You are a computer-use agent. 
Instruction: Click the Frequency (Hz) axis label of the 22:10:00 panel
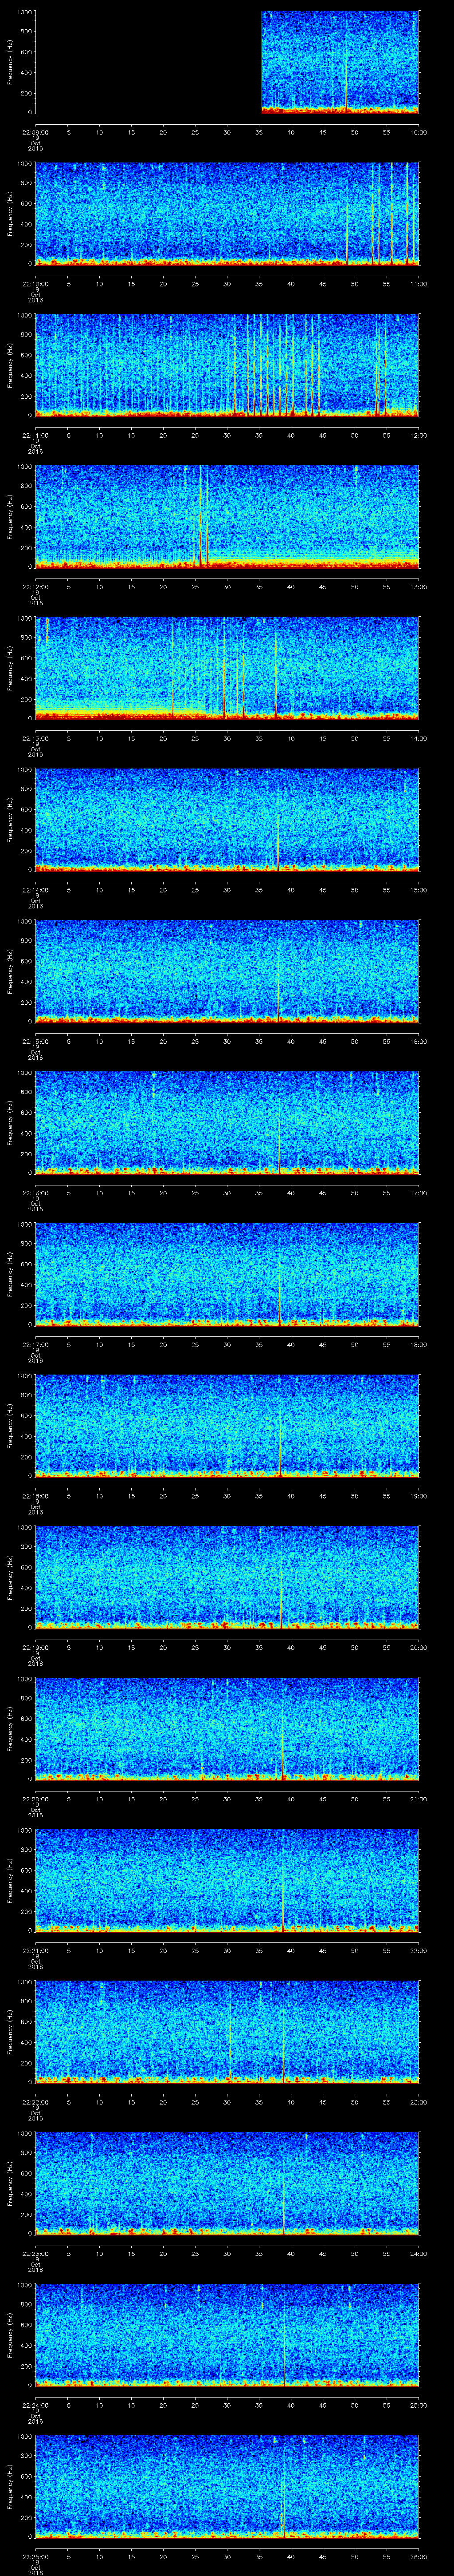pyautogui.click(x=10, y=214)
